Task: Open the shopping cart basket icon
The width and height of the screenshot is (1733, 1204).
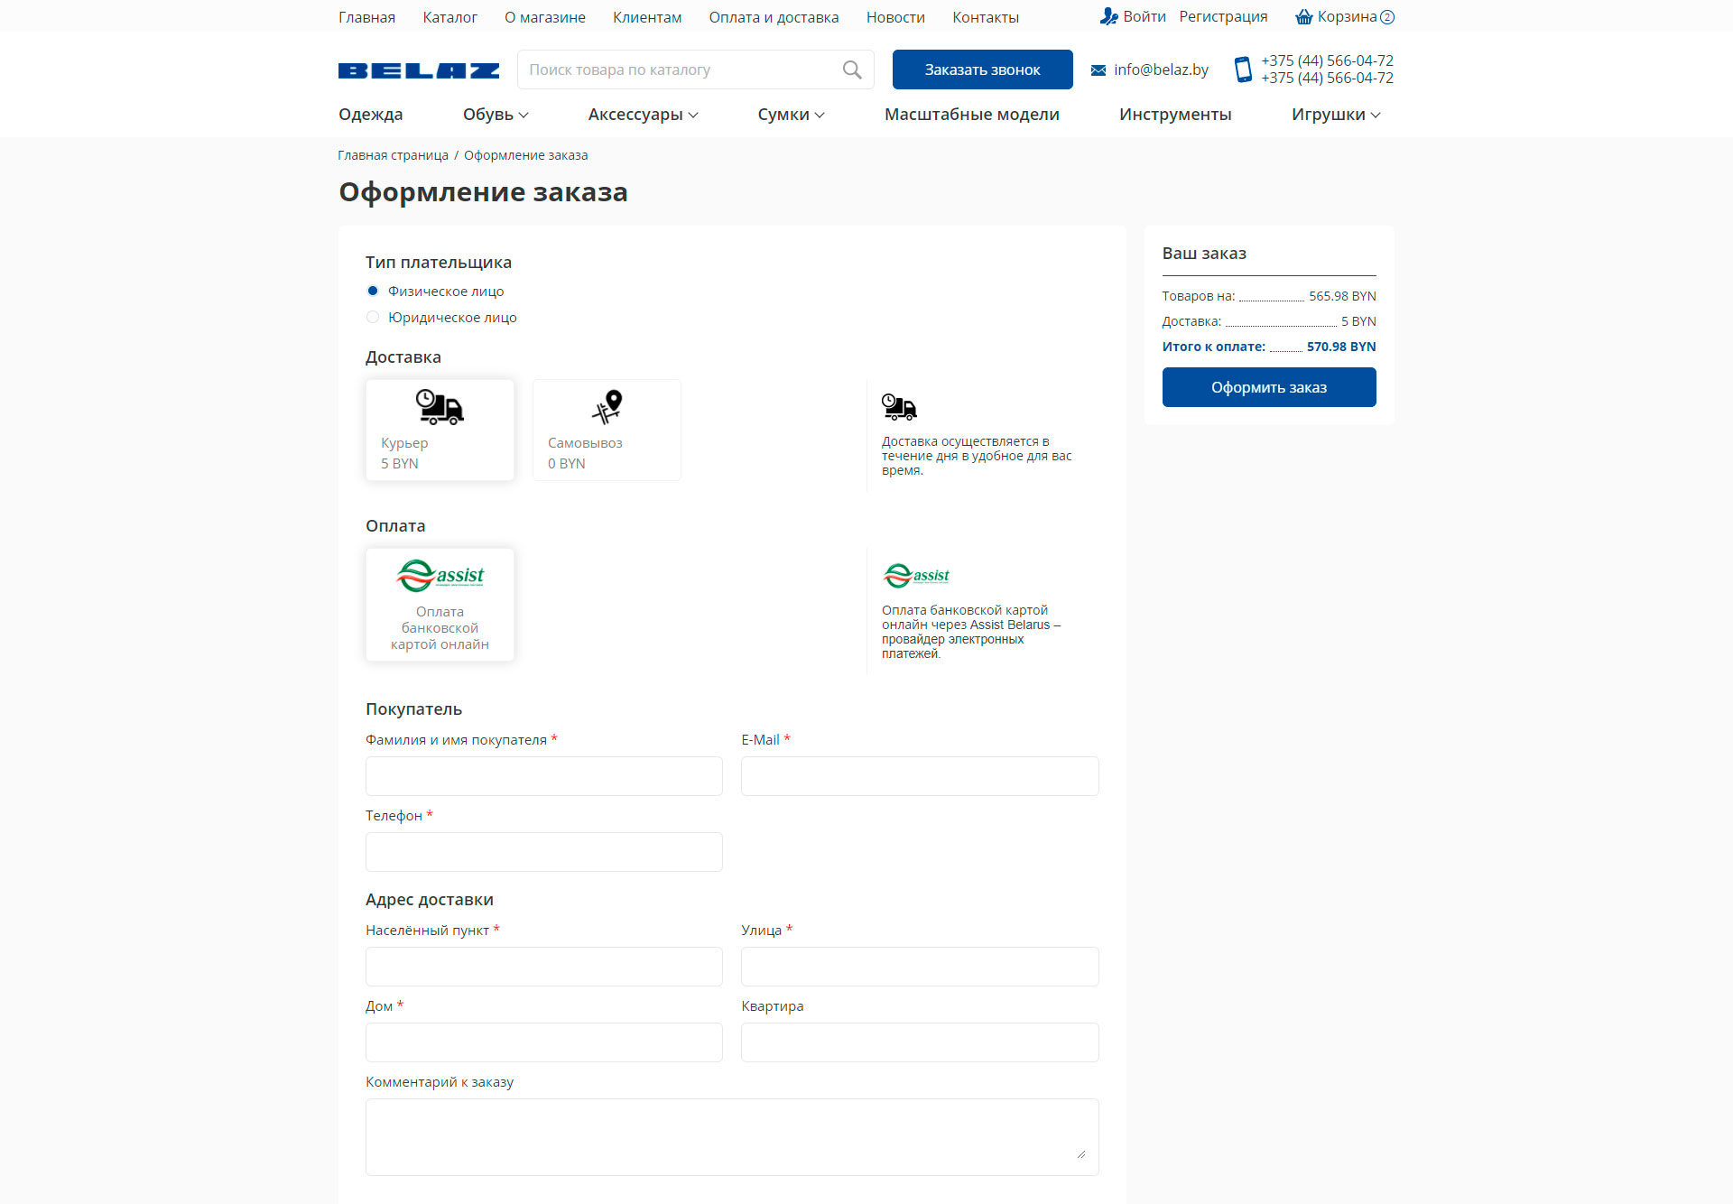Action: (1303, 17)
